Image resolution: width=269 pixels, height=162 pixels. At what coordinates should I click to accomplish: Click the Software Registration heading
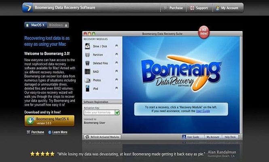coord(96,102)
